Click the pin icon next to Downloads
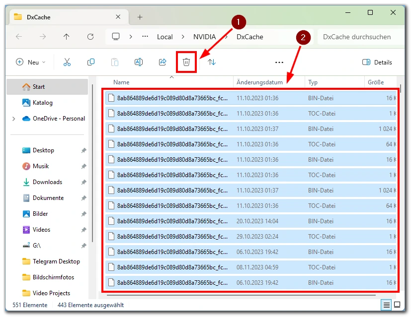 point(83,182)
